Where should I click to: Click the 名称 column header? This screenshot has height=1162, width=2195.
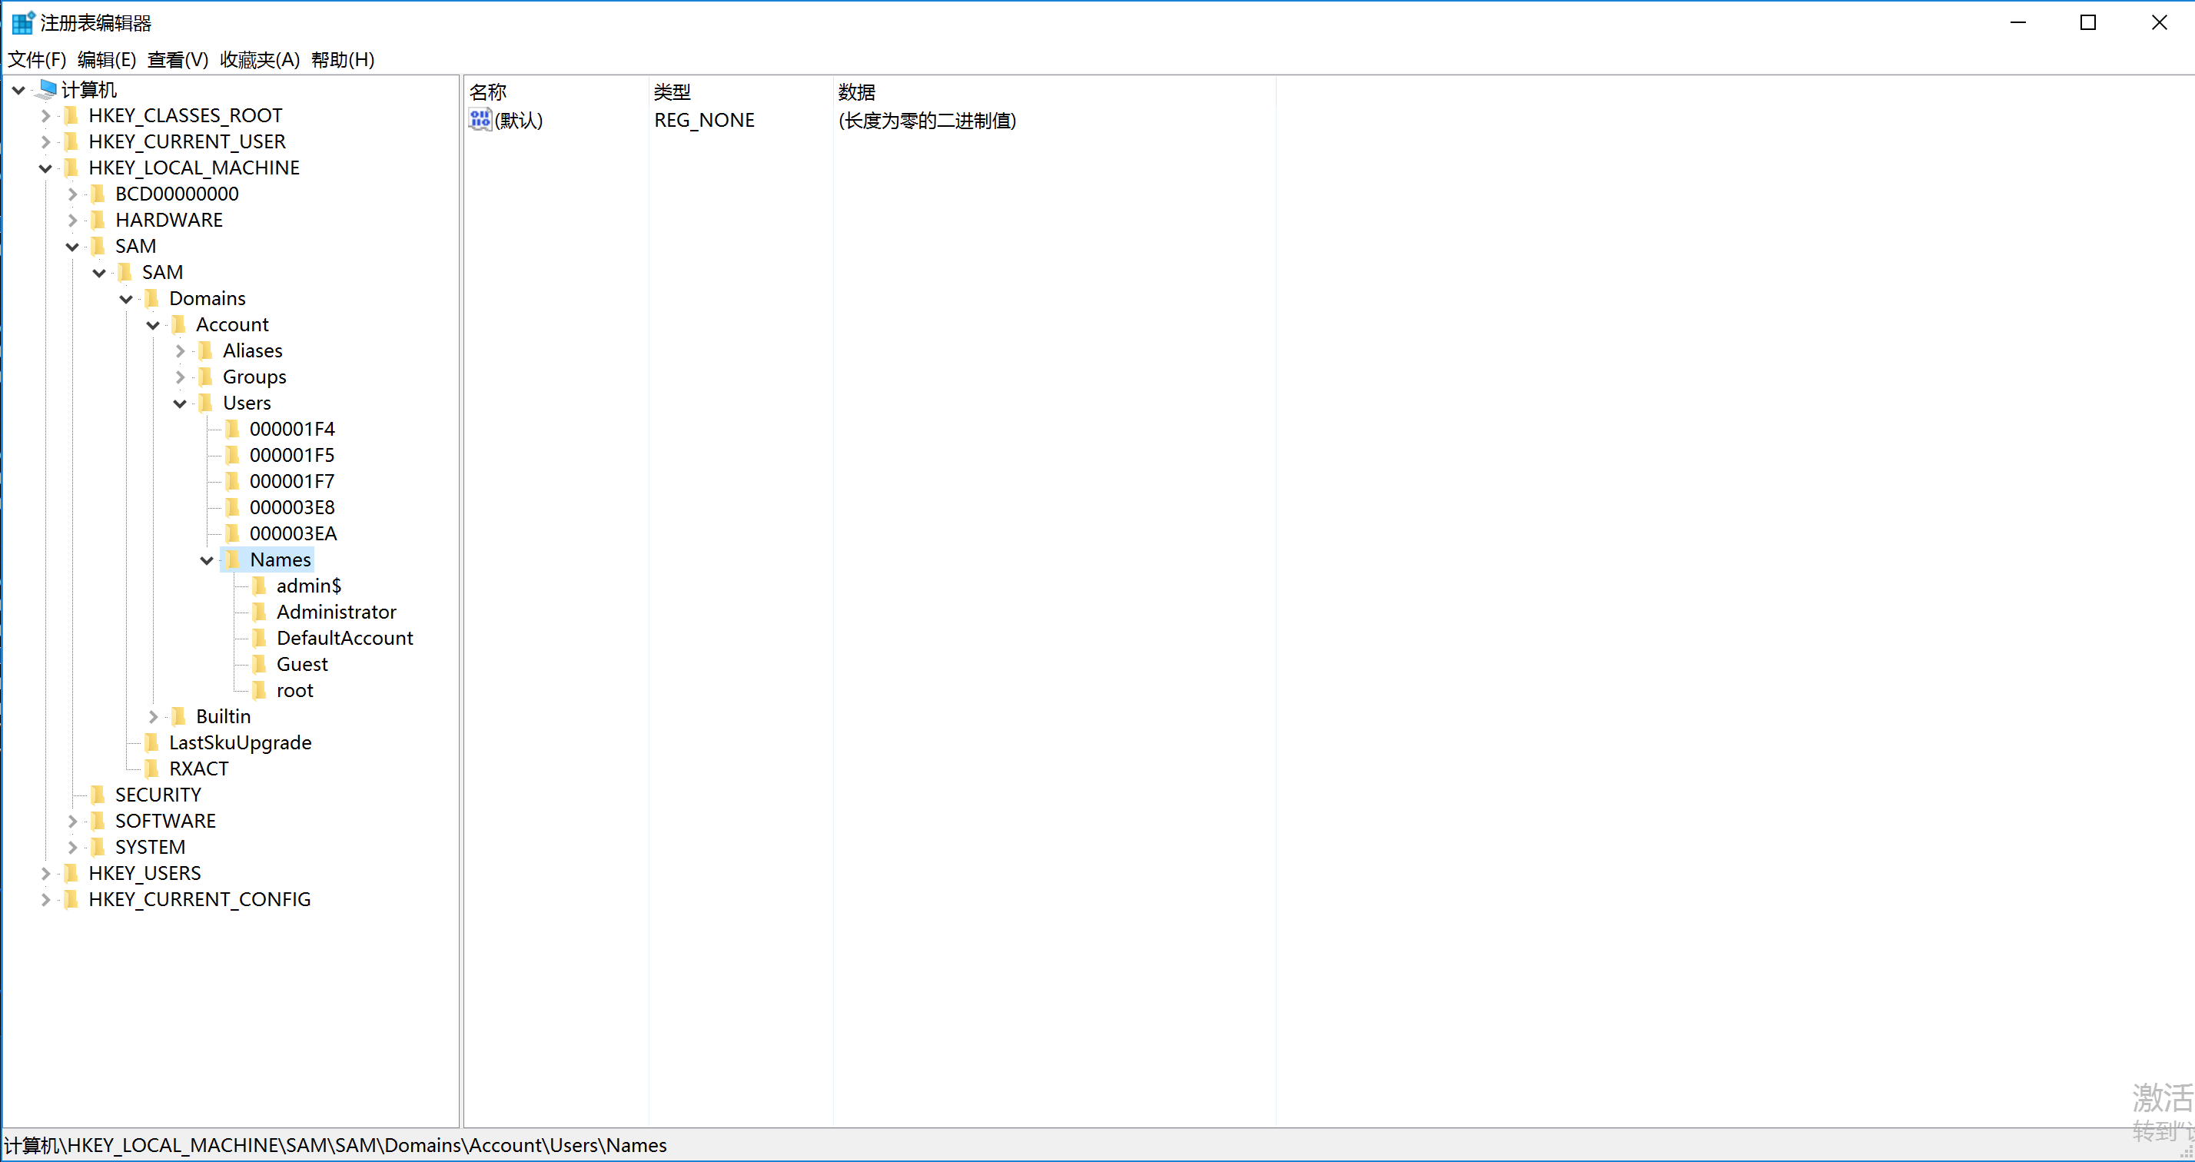click(x=488, y=92)
